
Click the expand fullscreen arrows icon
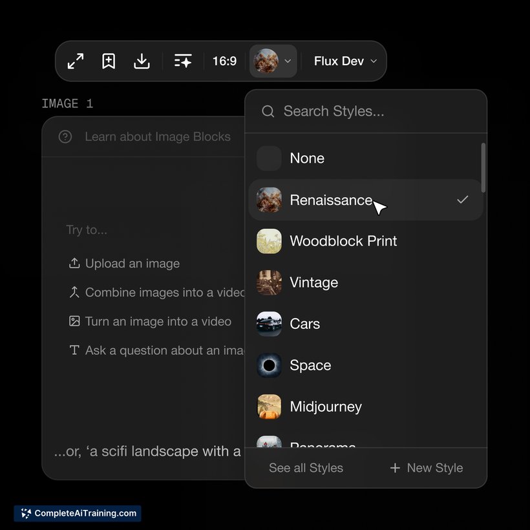(76, 61)
